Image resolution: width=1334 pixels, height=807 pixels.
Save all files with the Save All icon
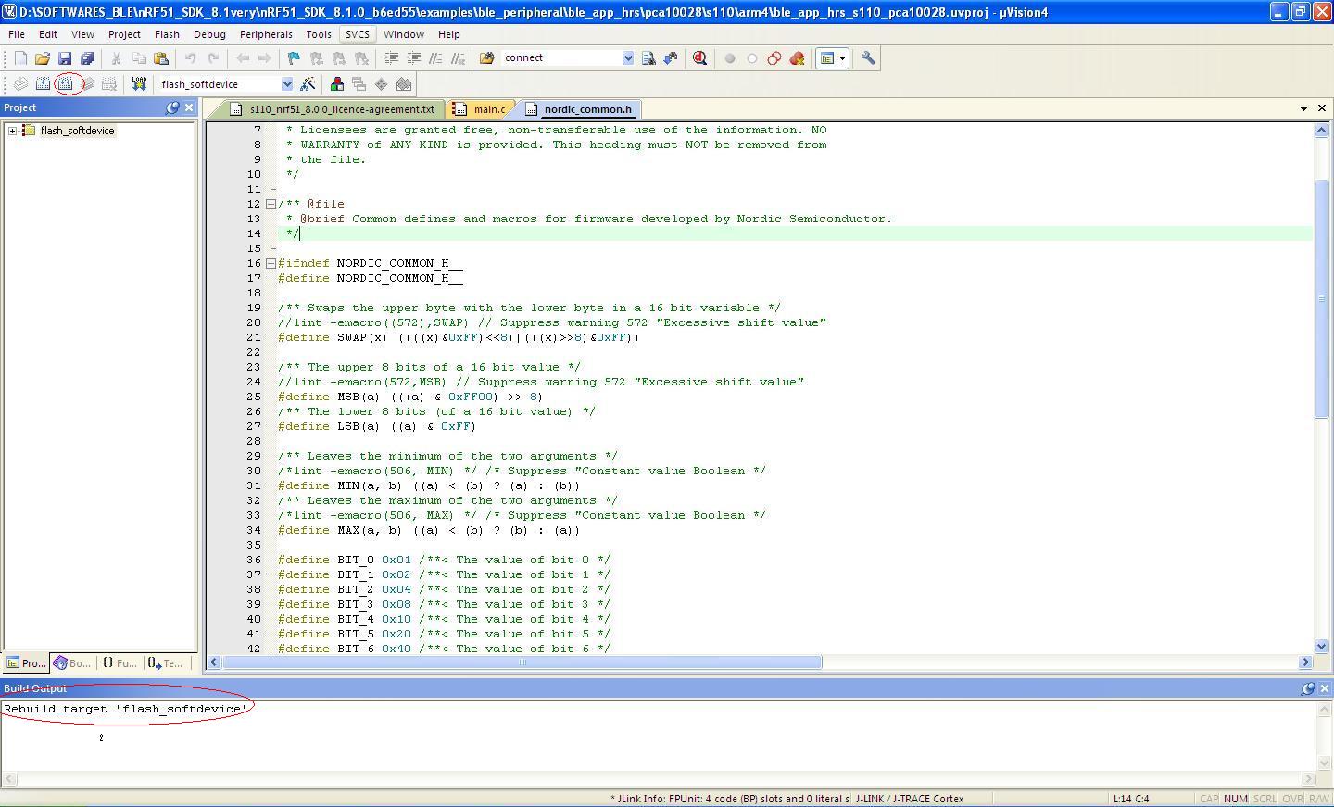(87, 58)
